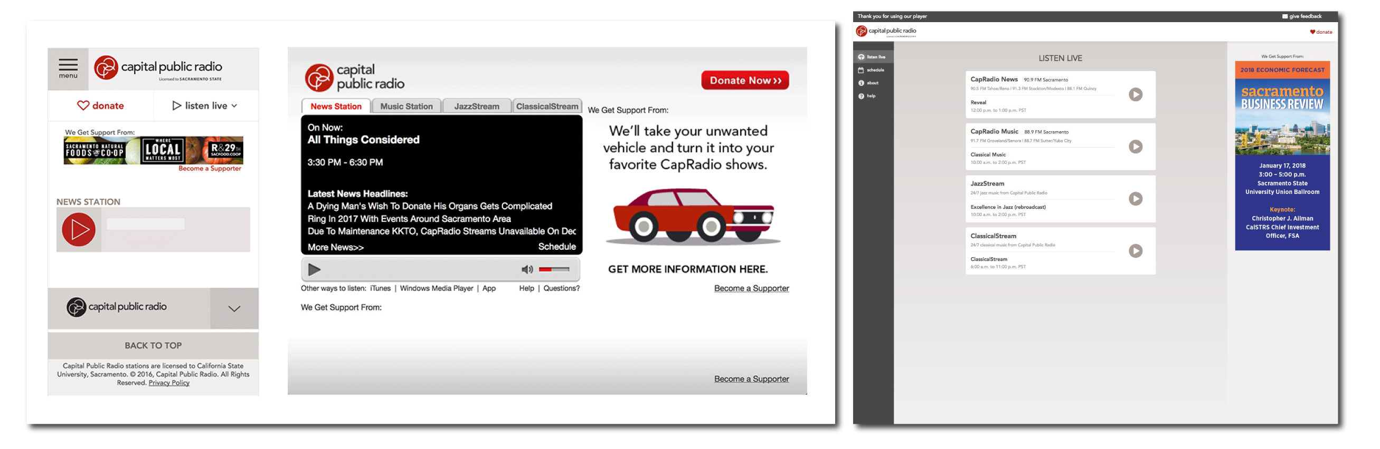
Task: Select the News Station tab
Action: (x=336, y=106)
